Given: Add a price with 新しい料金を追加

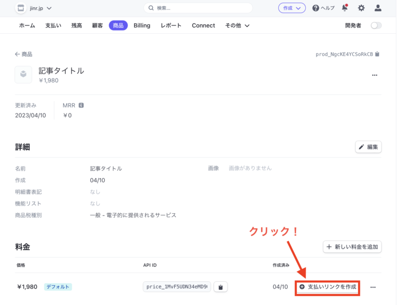Looking at the screenshot, I should click(x=352, y=247).
